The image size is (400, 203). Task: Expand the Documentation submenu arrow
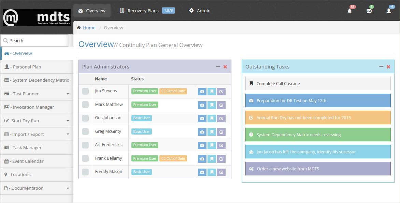pyautogui.click(x=68, y=188)
